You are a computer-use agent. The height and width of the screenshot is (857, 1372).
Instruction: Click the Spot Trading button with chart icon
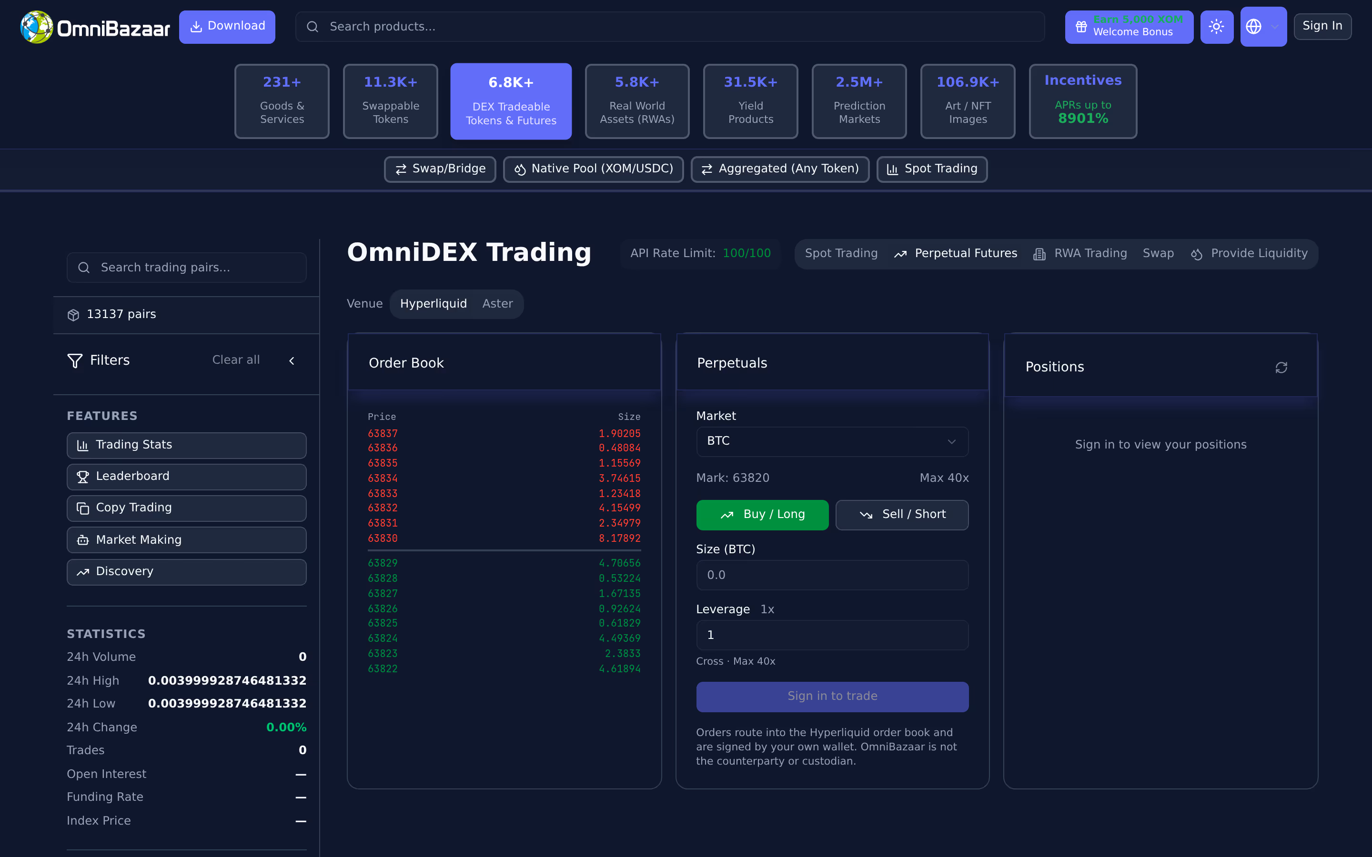click(932, 169)
